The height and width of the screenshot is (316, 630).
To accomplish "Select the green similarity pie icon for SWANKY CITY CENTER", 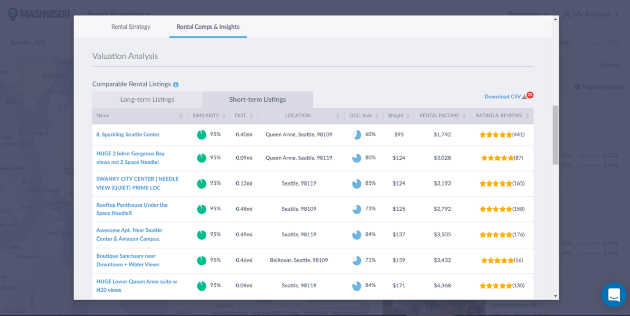I will click(x=201, y=183).
